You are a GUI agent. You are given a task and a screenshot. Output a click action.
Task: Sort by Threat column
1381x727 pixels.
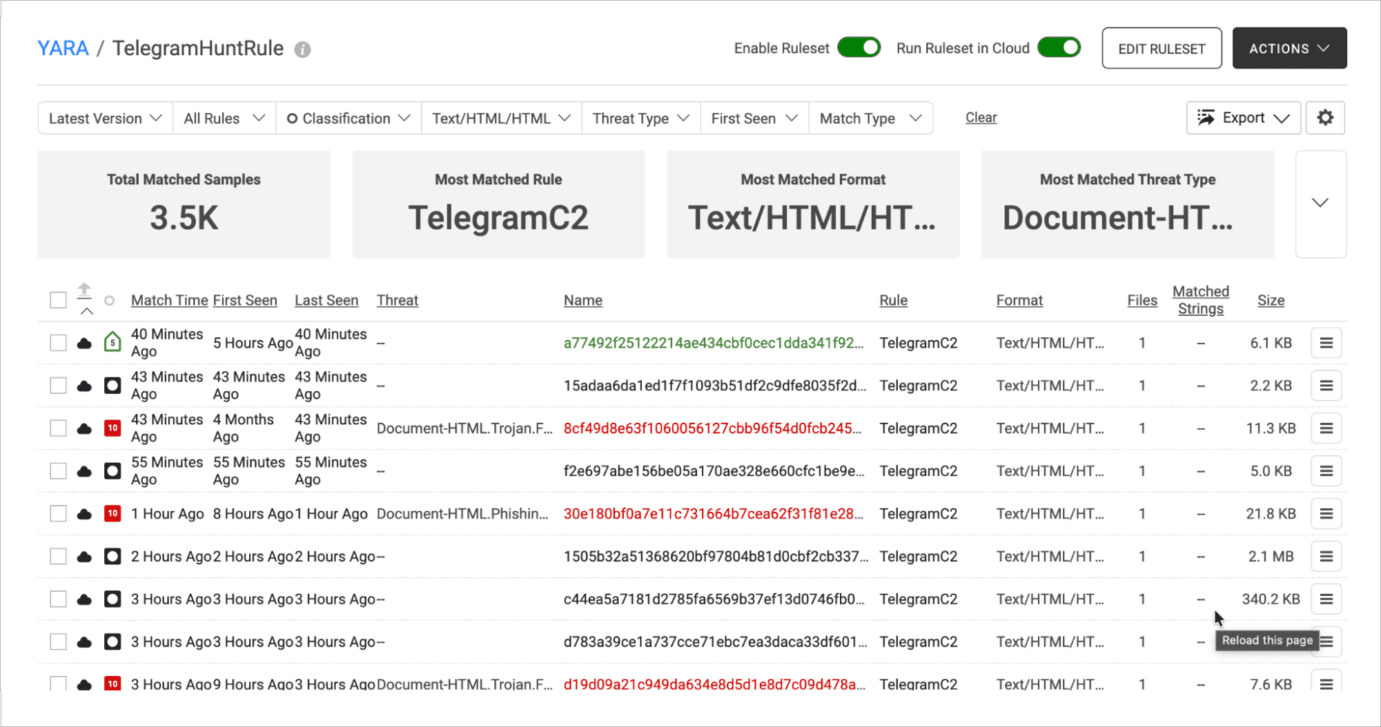pos(398,301)
